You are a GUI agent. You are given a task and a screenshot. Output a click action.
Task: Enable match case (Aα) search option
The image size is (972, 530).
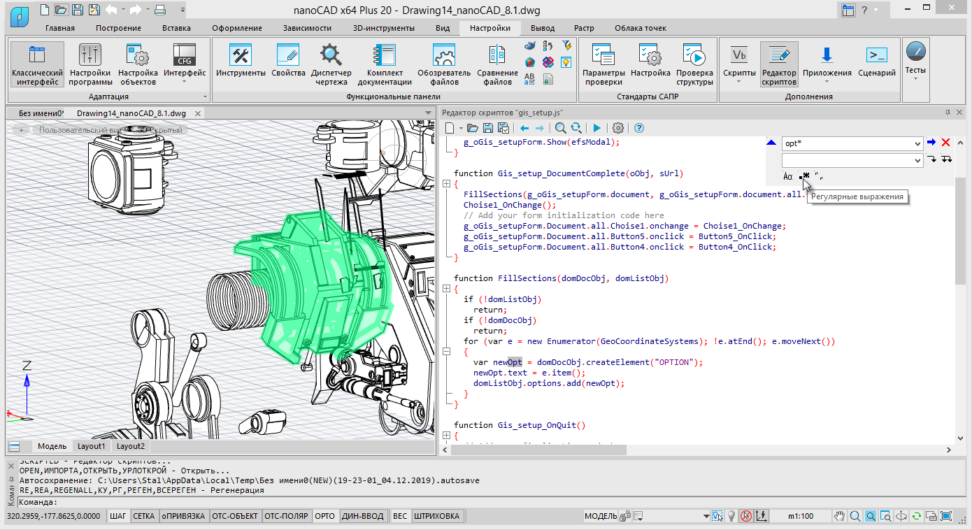[787, 176]
